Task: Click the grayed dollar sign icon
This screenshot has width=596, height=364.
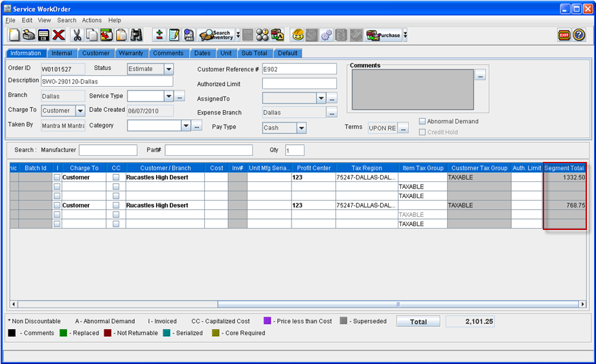Action: [x=341, y=35]
